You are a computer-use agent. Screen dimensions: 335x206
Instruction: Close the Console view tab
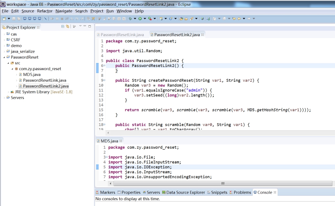[x=275, y=192]
